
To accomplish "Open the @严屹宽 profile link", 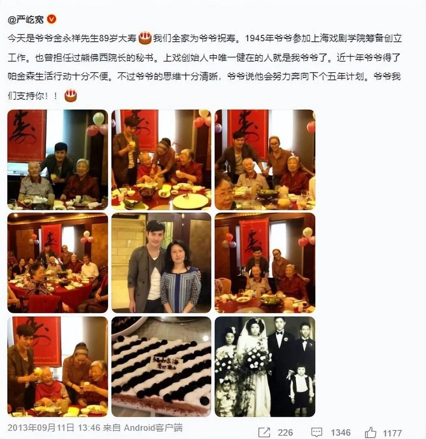I will (x=26, y=19).
